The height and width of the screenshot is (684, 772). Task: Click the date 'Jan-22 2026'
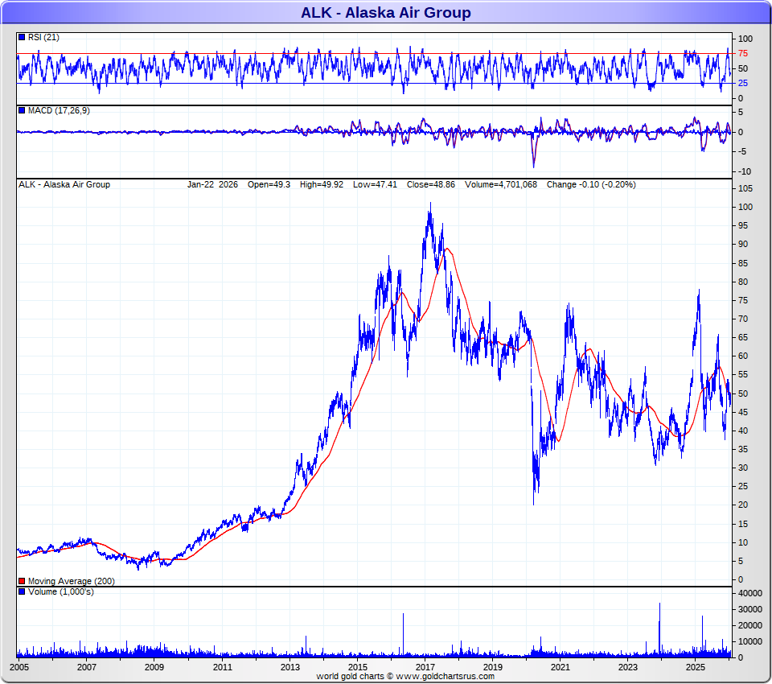(212, 184)
